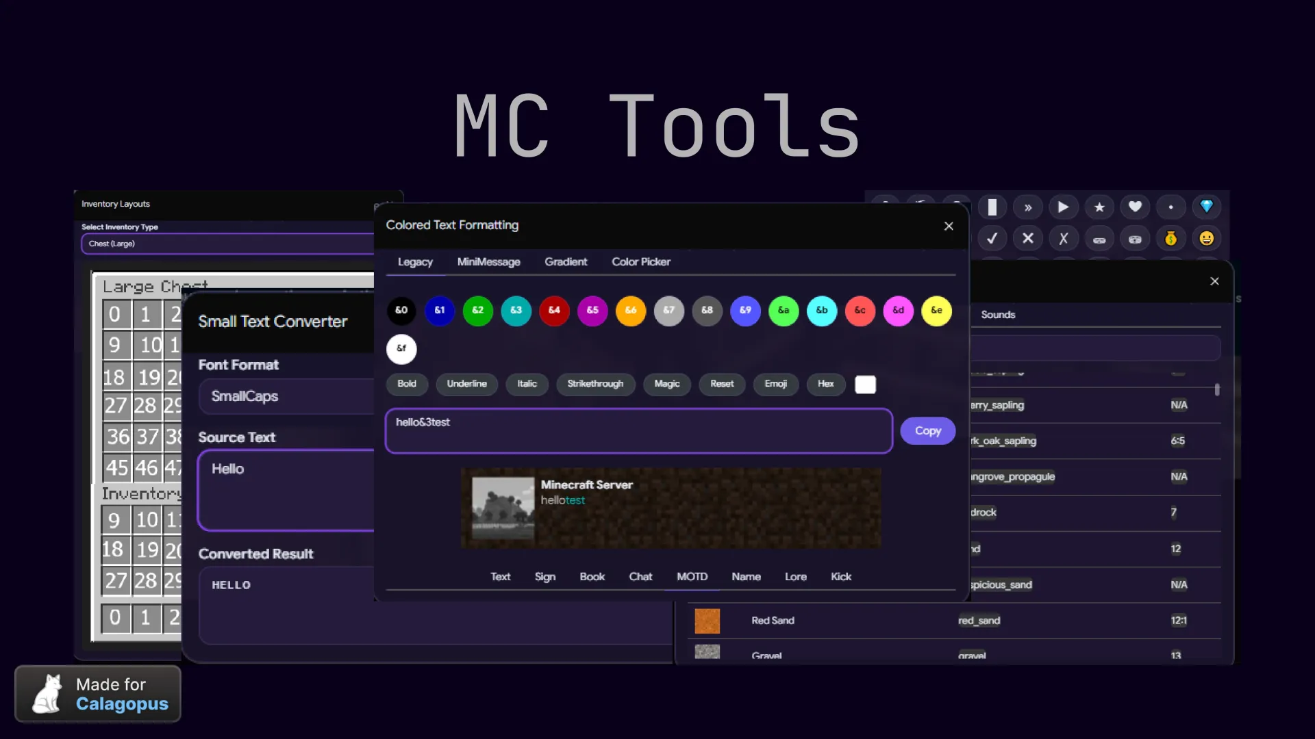Click the hello&3test text input
The width and height of the screenshot is (1315, 739).
click(x=639, y=431)
